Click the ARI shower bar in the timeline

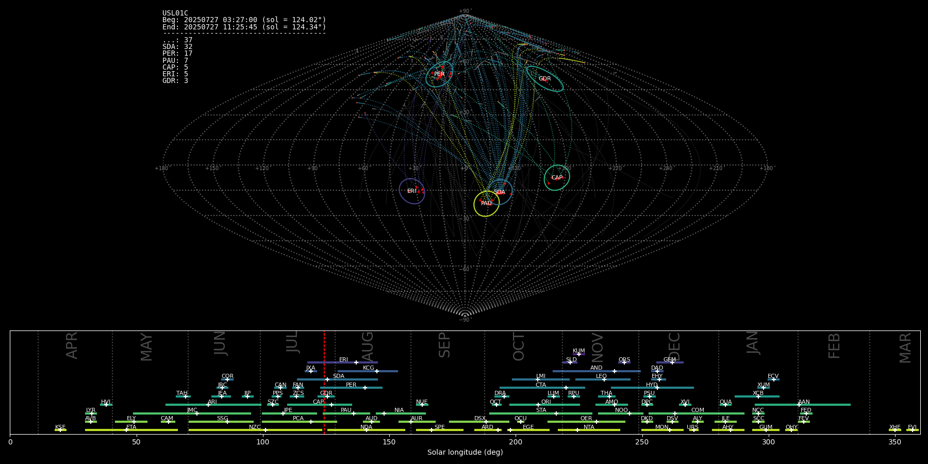point(213,405)
